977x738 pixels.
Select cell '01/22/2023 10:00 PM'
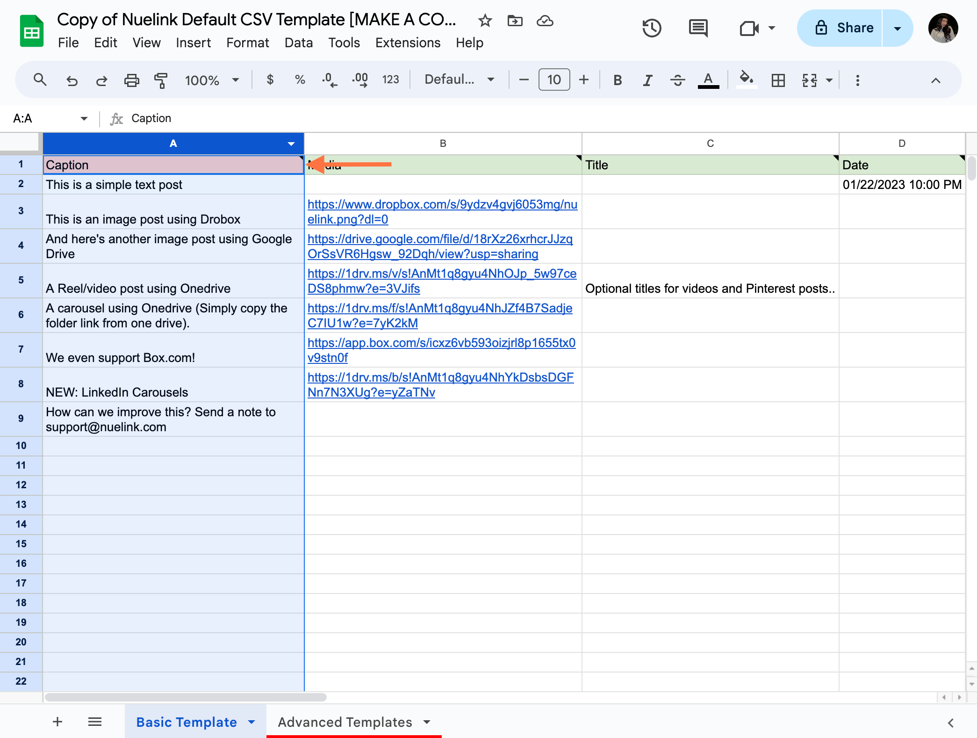tap(902, 185)
